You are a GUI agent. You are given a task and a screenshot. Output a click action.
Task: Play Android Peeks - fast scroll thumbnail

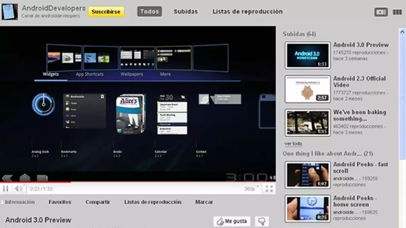click(x=308, y=175)
